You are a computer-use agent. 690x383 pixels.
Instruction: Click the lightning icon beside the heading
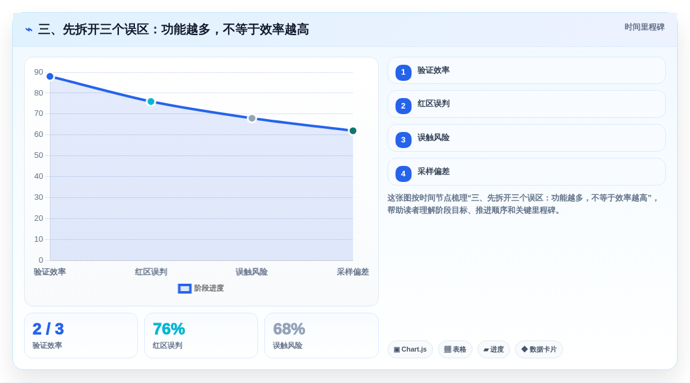point(29,30)
